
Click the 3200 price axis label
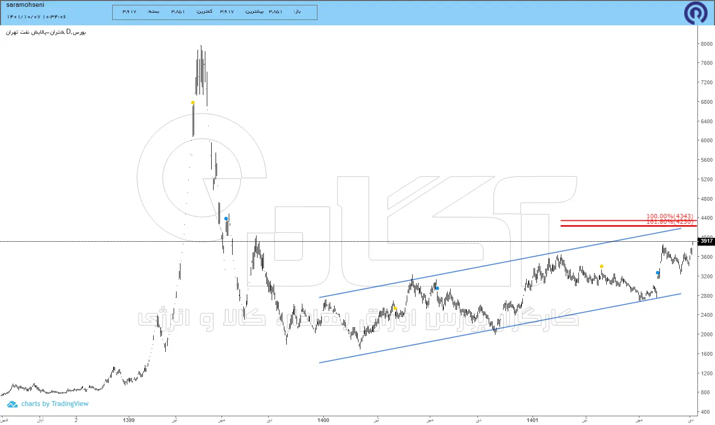[706, 277]
